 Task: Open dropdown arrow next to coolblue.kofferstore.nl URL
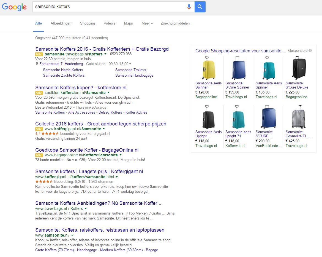(108, 93)
